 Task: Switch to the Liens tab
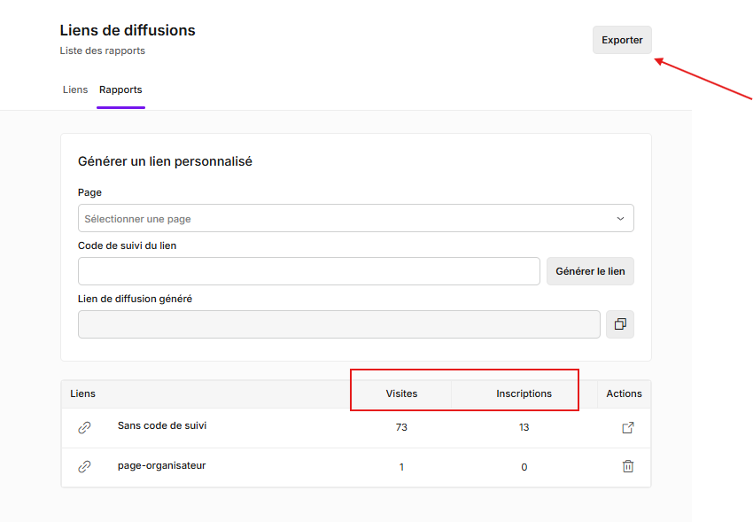(x=75, y=90)
